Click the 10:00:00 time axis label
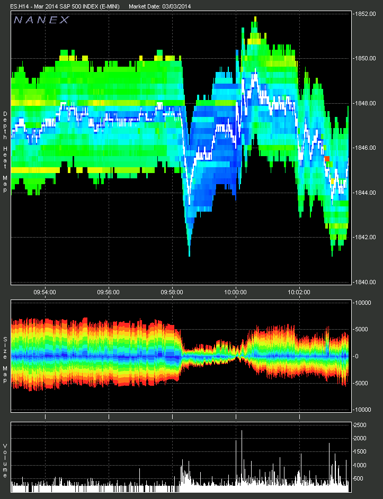This screenshot has height=499, width=383. 236,292
